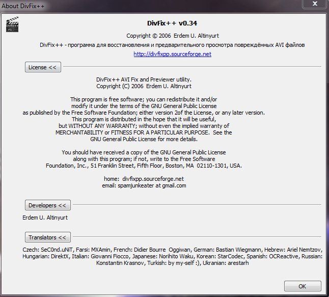Collapse the Translators section
The height and width of the screenshot is (297, 329).
point(47,237)
